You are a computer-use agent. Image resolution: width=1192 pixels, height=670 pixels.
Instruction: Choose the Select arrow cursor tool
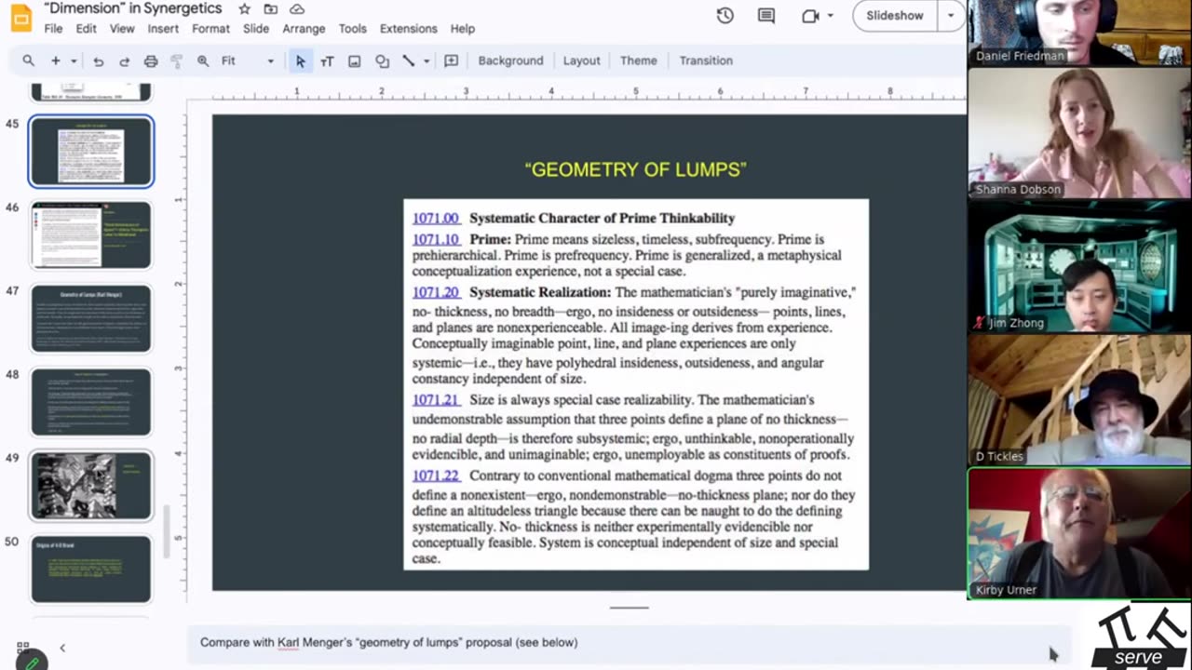point(300,60)
